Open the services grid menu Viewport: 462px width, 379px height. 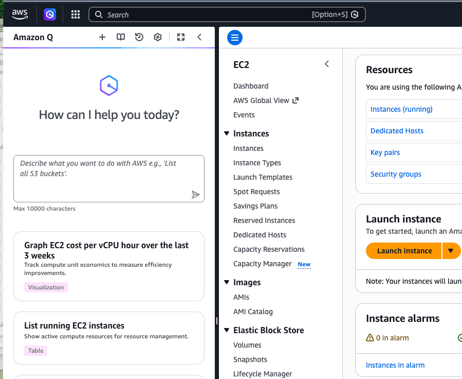click(76, 14)
